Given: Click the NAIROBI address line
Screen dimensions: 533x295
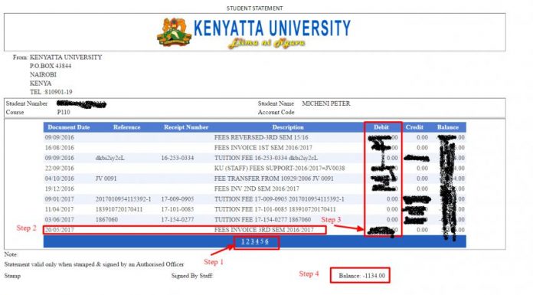Looking at the screenshot, I should click(x=43, y=74).
